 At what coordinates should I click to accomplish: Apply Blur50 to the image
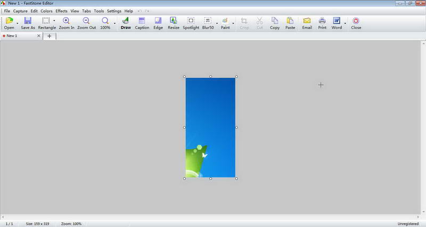pos(208,23)
